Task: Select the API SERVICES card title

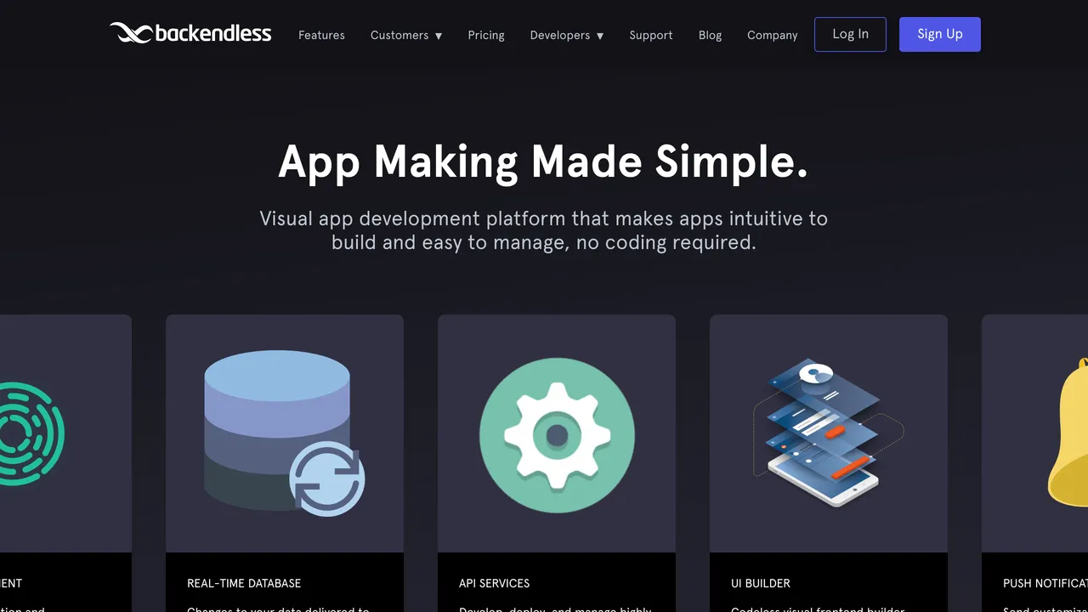Action: click(x=494, y=583)
